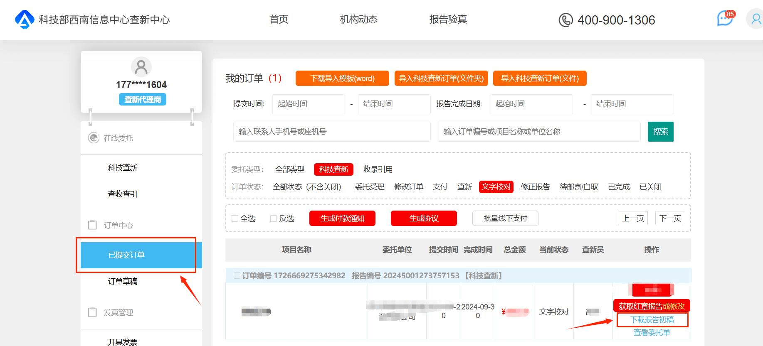Viewport: 763px width, 346px height.
Task: Click the user account icon in header
Action: [x=756, y=19]
